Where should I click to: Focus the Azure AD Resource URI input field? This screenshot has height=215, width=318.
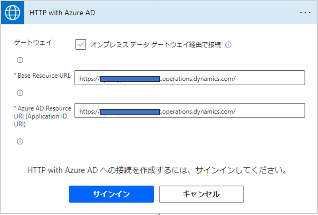[189, 110]
